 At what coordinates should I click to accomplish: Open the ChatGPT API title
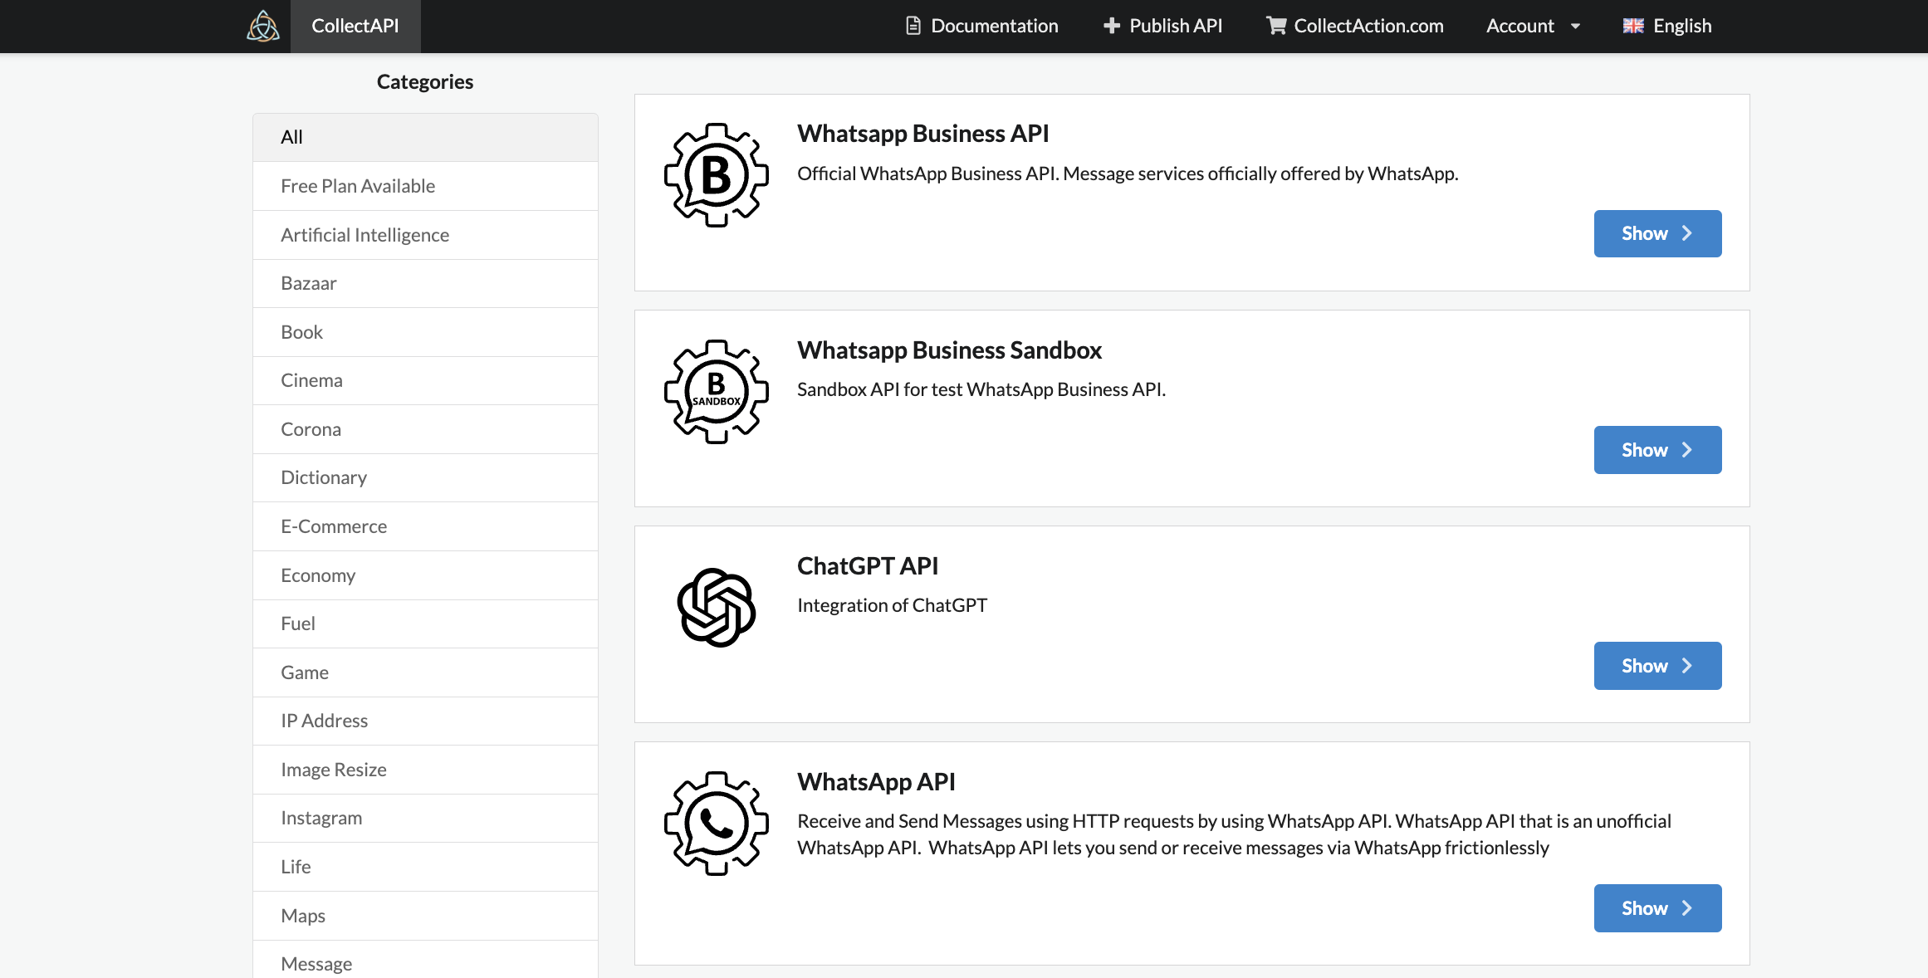pyautogui.click(x=868, y=566)
